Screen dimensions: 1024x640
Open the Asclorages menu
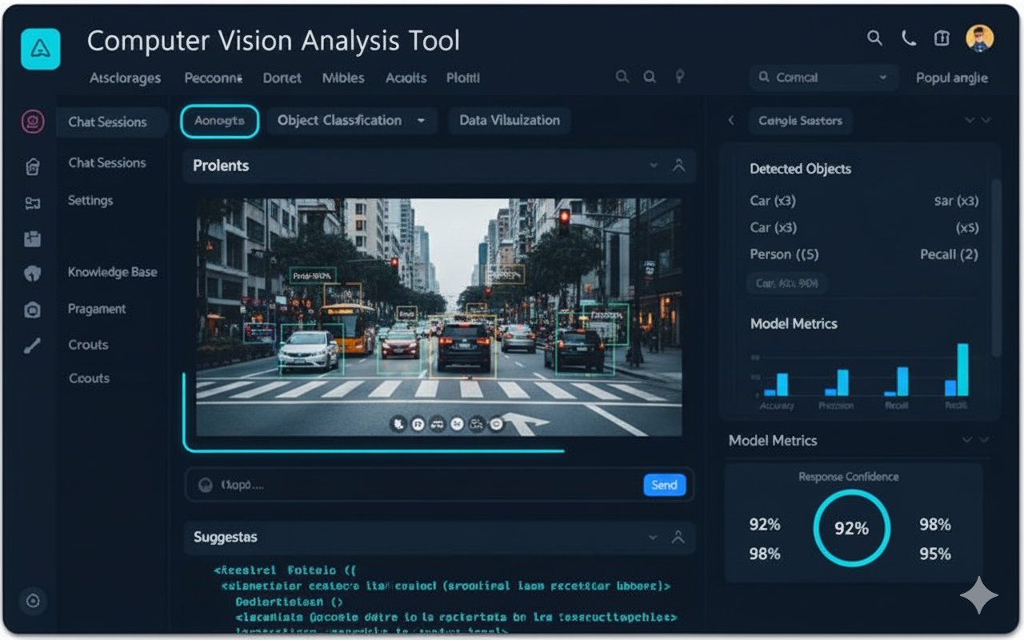click(x=126, y=78)
